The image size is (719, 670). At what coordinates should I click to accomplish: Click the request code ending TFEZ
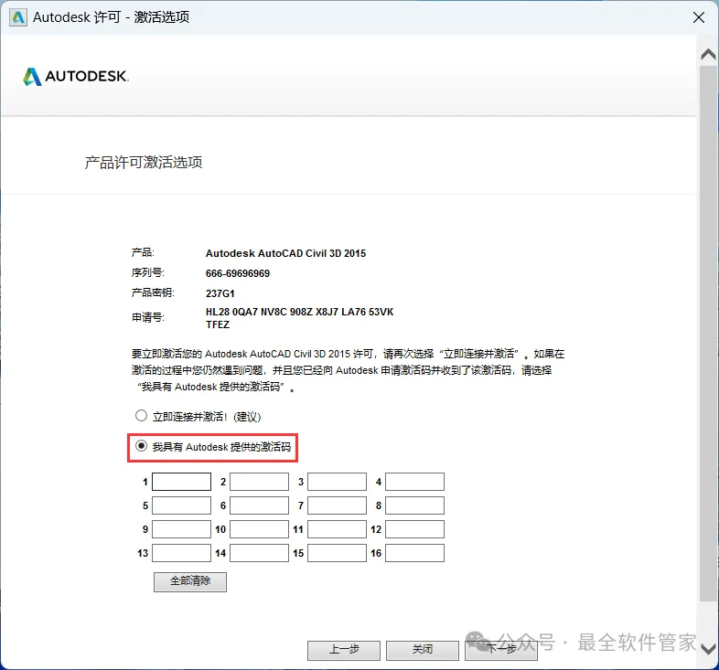point(218,324)
